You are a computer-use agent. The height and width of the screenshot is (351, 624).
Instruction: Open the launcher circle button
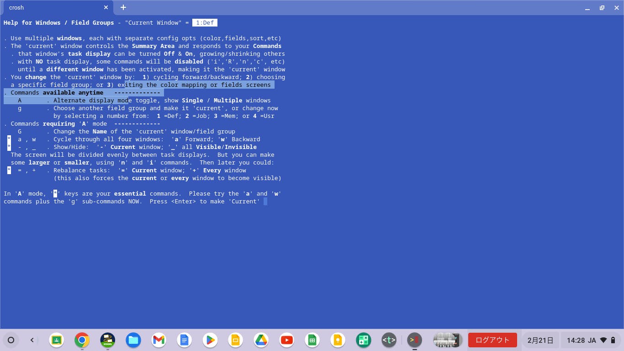coord(11,340)
